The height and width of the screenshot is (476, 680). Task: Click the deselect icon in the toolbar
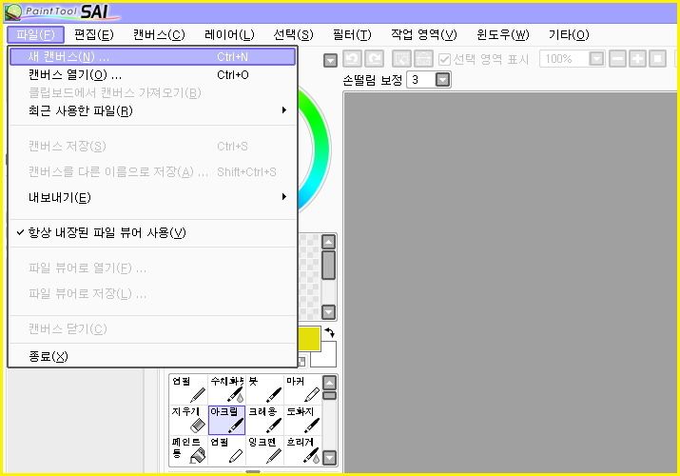[x=401, y=59]
